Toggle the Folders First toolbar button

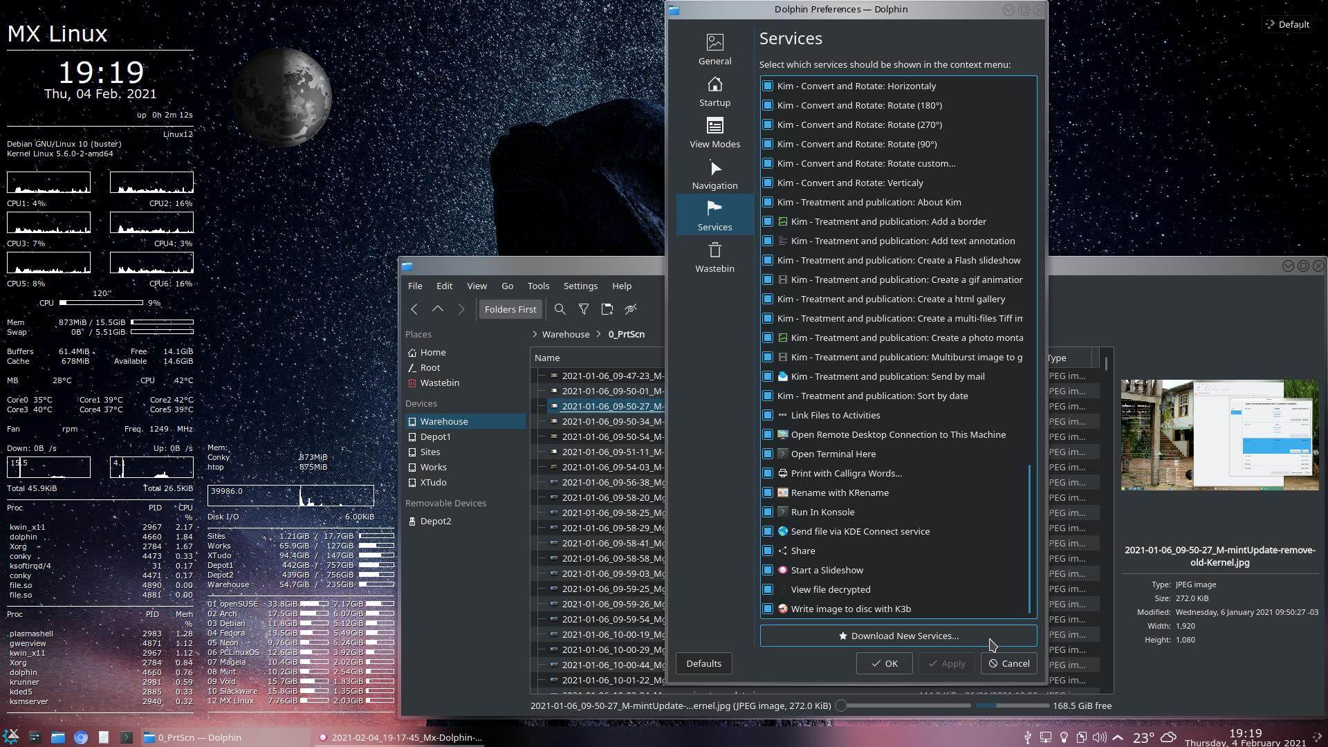pos(510,309)
